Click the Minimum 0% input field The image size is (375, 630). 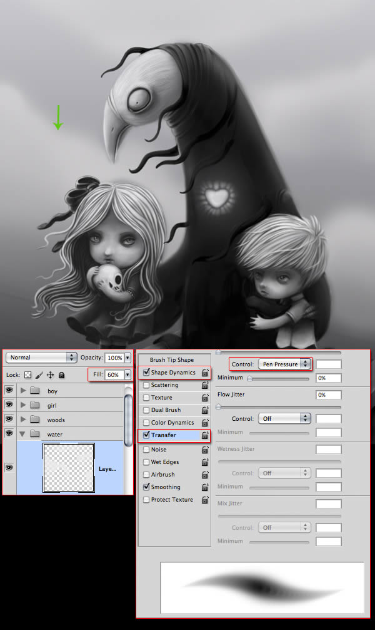click(329, 378)
